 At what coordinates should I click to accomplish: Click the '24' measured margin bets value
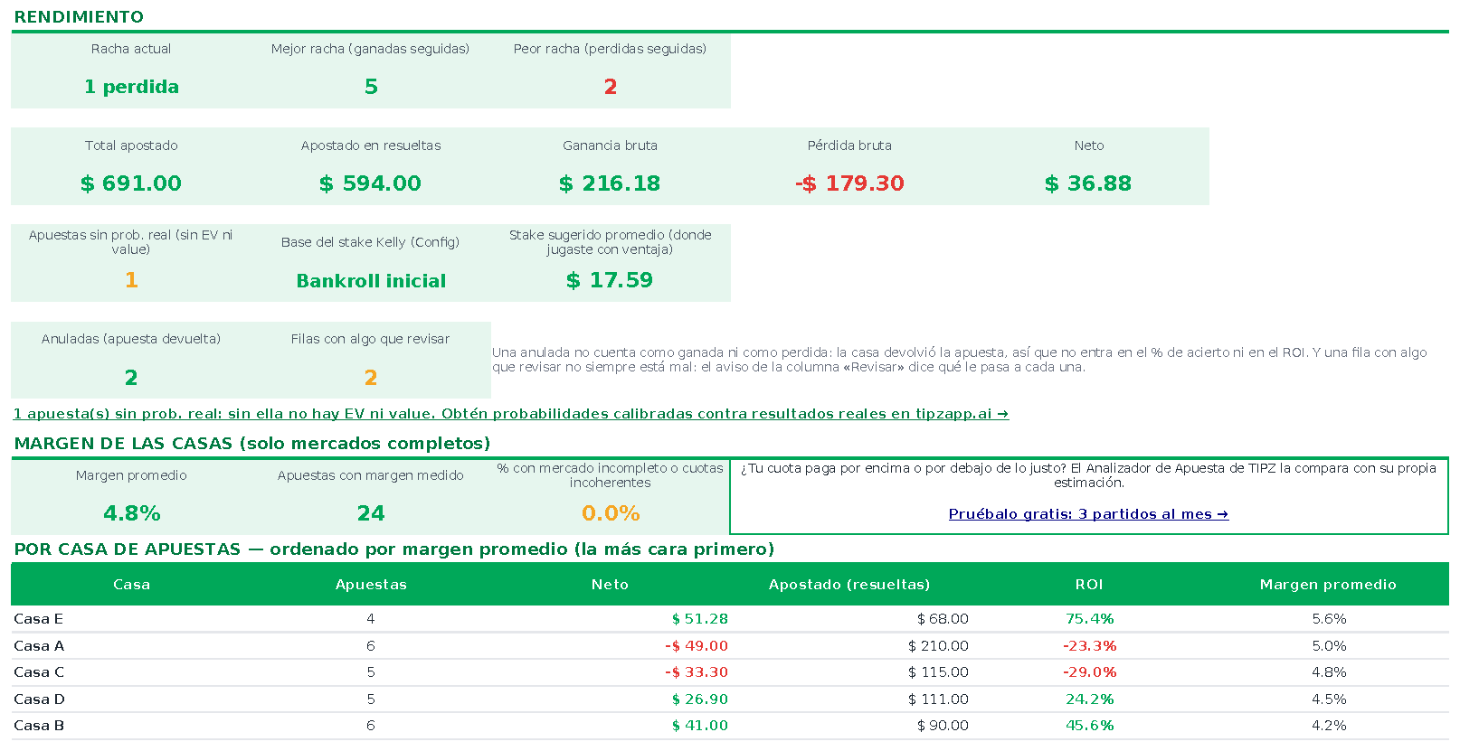371,513
